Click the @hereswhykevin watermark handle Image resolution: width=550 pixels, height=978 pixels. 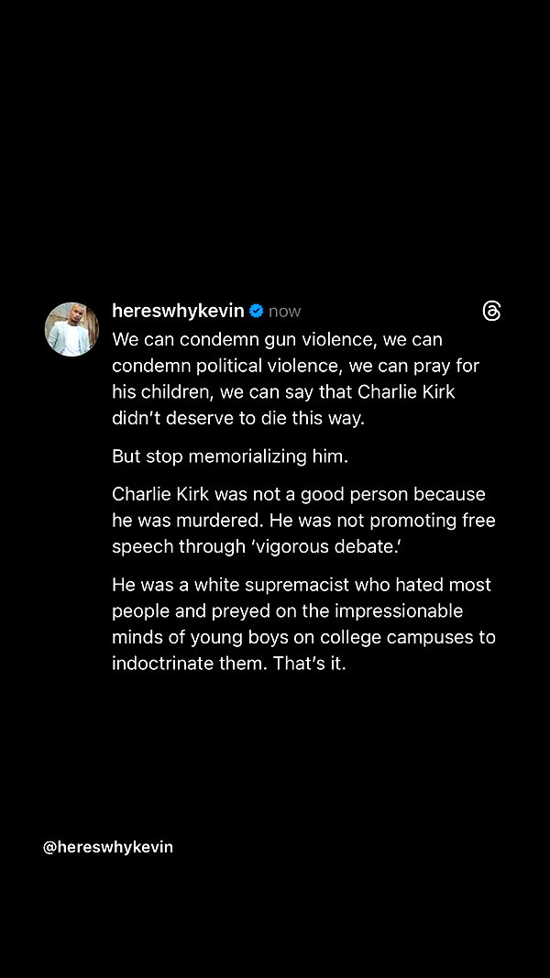[108, 847]
